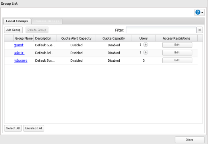This screenshot has height=144, width=208.
Task: Switch to the Local Groups tab
Action: pos(17,21)
